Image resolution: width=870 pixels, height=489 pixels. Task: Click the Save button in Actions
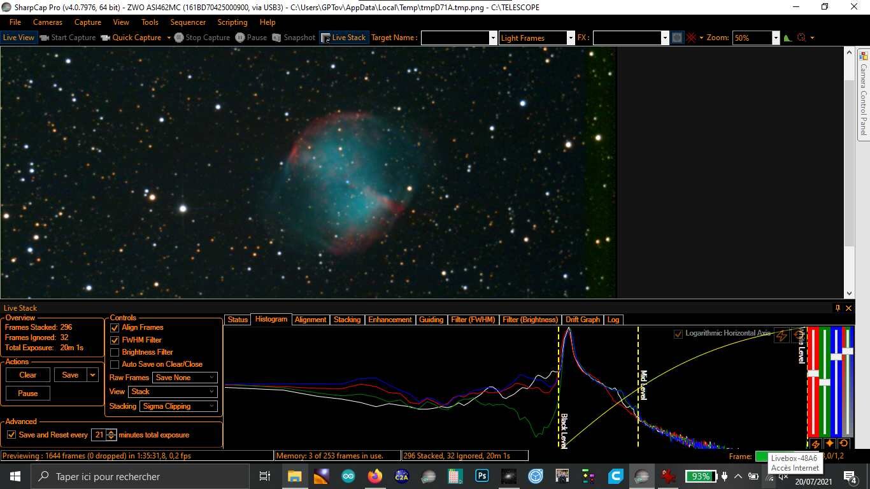pyautogui.click(x=71, y=375)
